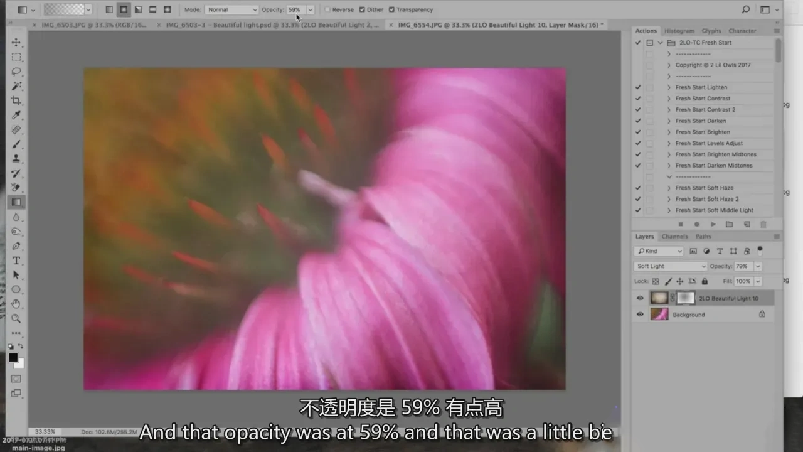Hide the Background layer
Screen dimensions: 803x452
(x=640, y=315)
